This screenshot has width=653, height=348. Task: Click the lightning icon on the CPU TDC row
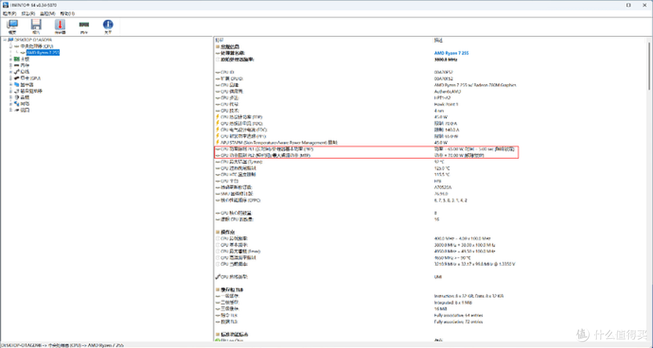218,123
